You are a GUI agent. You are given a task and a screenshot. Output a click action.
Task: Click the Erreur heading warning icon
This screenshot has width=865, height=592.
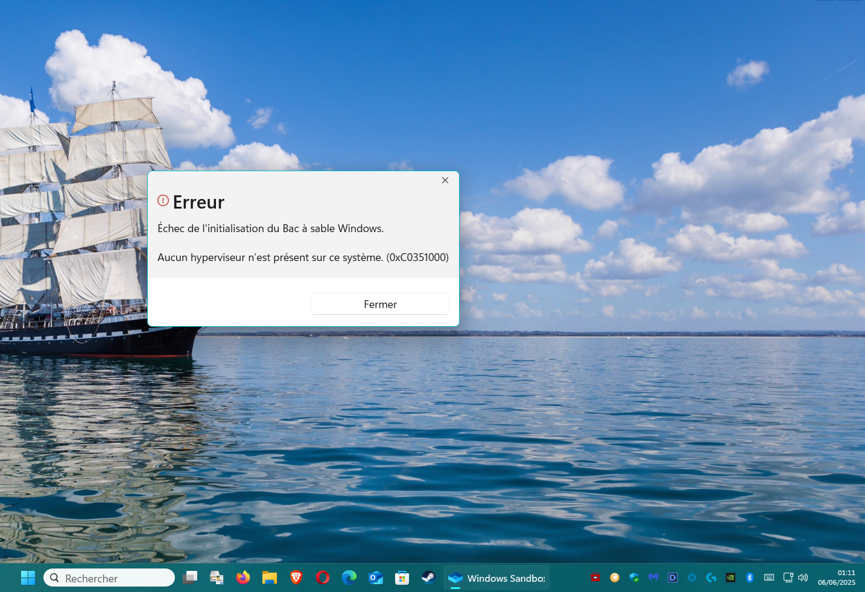163,201
